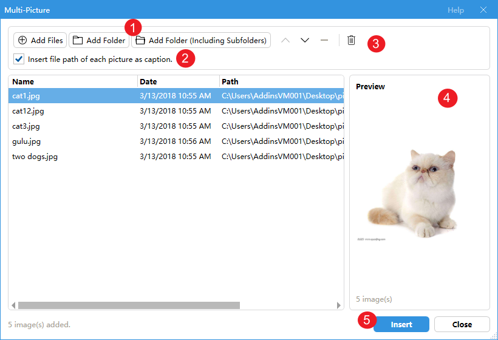
Task: Click Add Folder (Including Subfolders) button
Action: 201,40
